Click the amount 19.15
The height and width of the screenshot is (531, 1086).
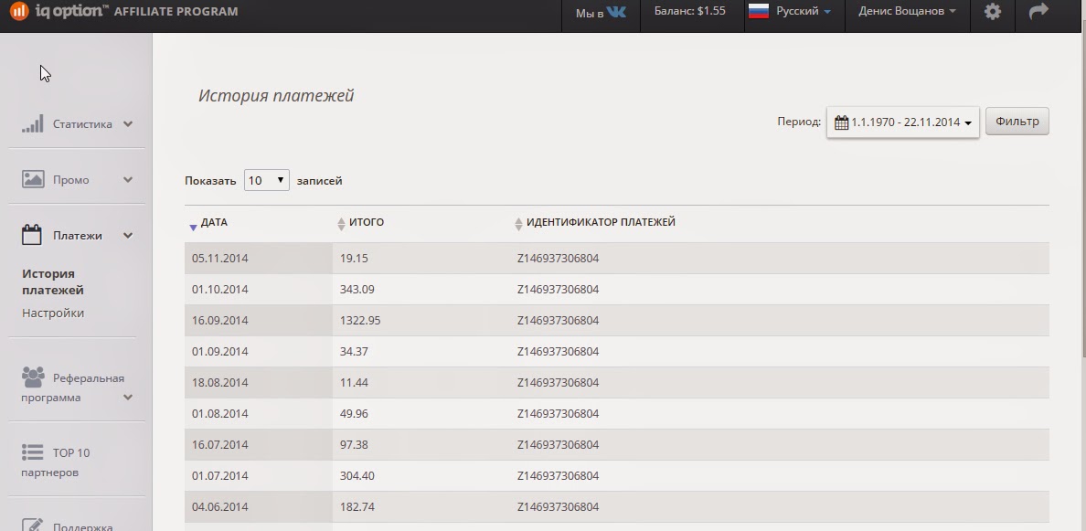(354, 259)
